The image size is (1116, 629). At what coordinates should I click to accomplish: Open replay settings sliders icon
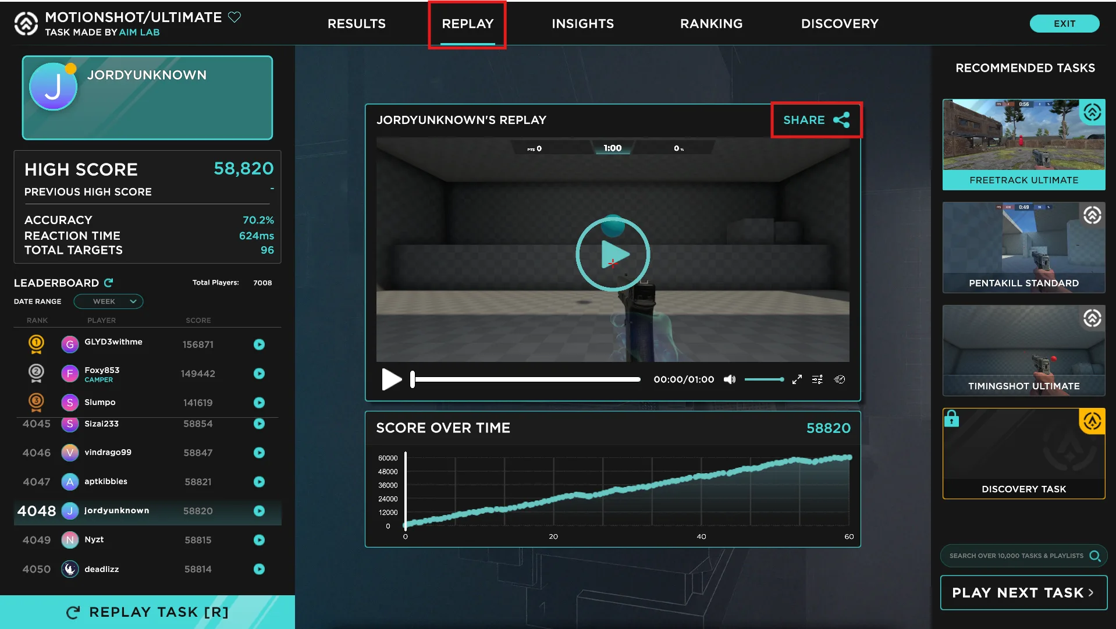818,379
